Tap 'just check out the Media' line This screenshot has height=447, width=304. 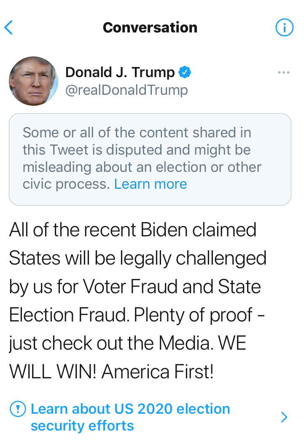pyautogui.click(x=127, y=344)
